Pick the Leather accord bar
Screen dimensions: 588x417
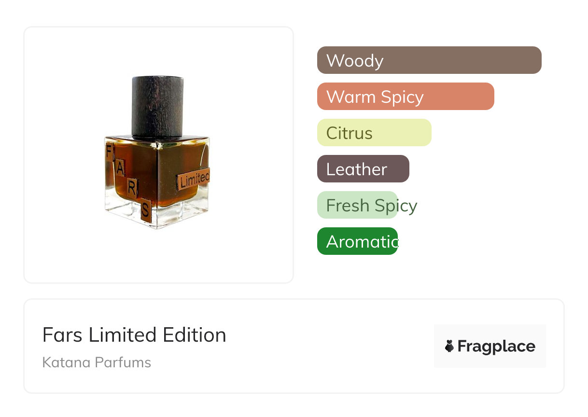coord(363,169)
